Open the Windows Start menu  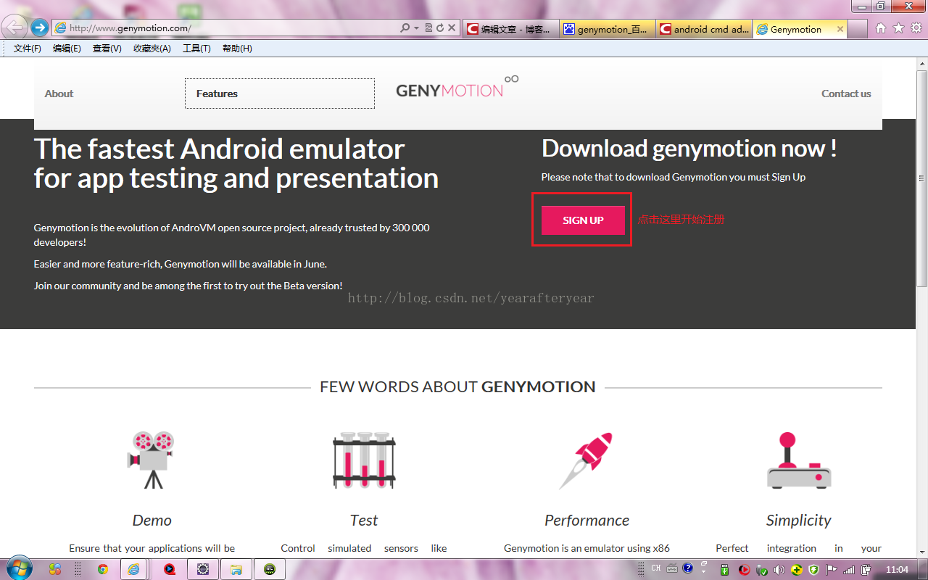18,569
